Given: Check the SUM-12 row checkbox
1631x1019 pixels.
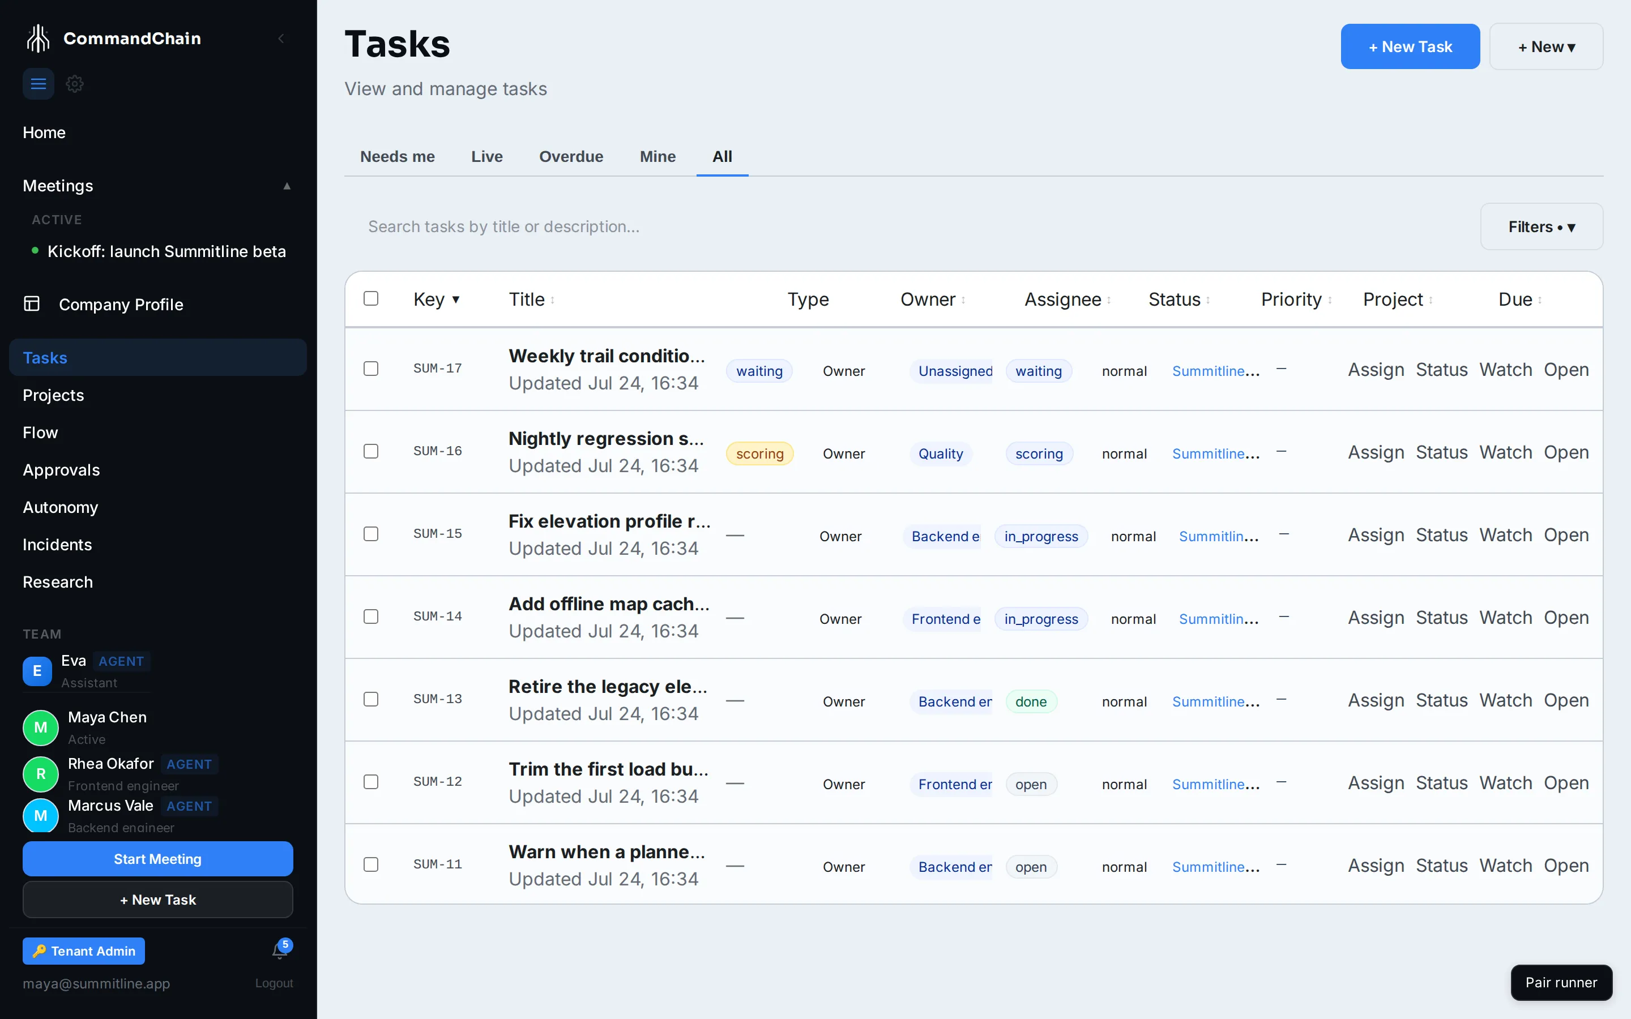Looking at the screenshot, I should [x=371, y=781].
